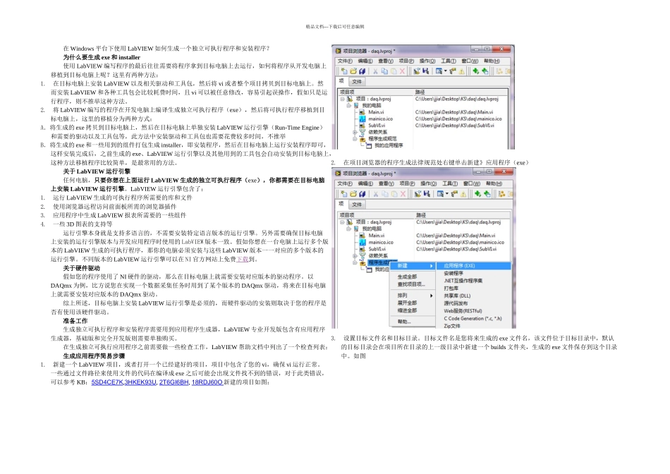This screenshot has width=670, height=474.
Task: Open 工具(T) menu in the menu-free project window
Action: 449,61
